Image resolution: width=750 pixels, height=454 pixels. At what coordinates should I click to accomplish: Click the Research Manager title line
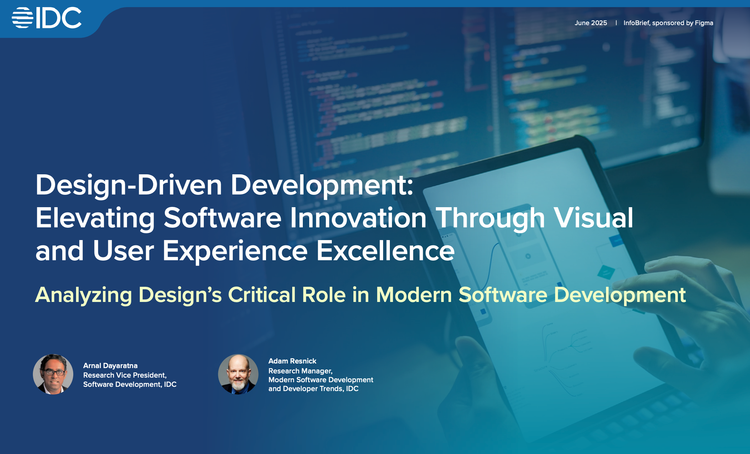(300, 371)
